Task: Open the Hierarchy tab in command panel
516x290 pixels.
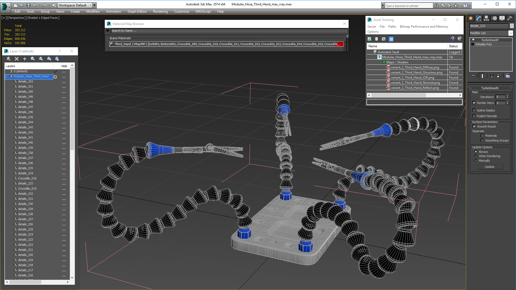Action: [x=486, y=18]
